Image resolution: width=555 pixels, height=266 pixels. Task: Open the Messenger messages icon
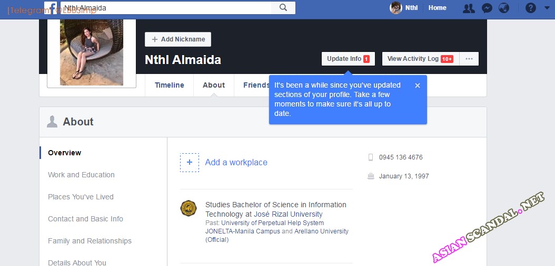[x=487, y=8]
